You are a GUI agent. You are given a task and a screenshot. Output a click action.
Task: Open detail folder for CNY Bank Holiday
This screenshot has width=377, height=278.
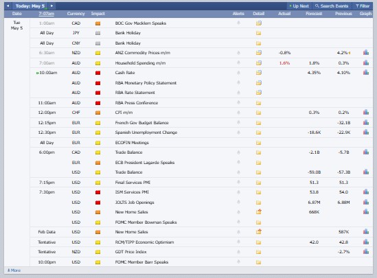(x=258, y=43)
